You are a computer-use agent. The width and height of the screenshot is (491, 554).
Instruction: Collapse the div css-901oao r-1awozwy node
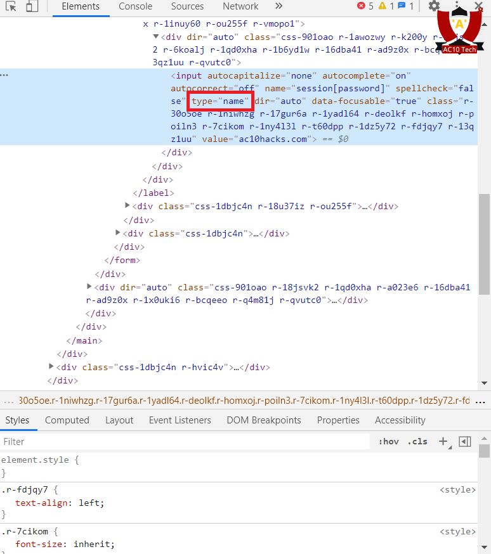[155, 36]
